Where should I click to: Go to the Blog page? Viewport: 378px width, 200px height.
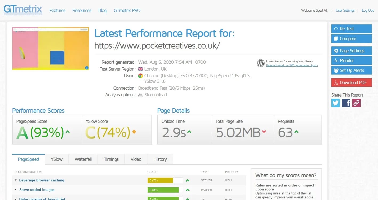(102, 10)
